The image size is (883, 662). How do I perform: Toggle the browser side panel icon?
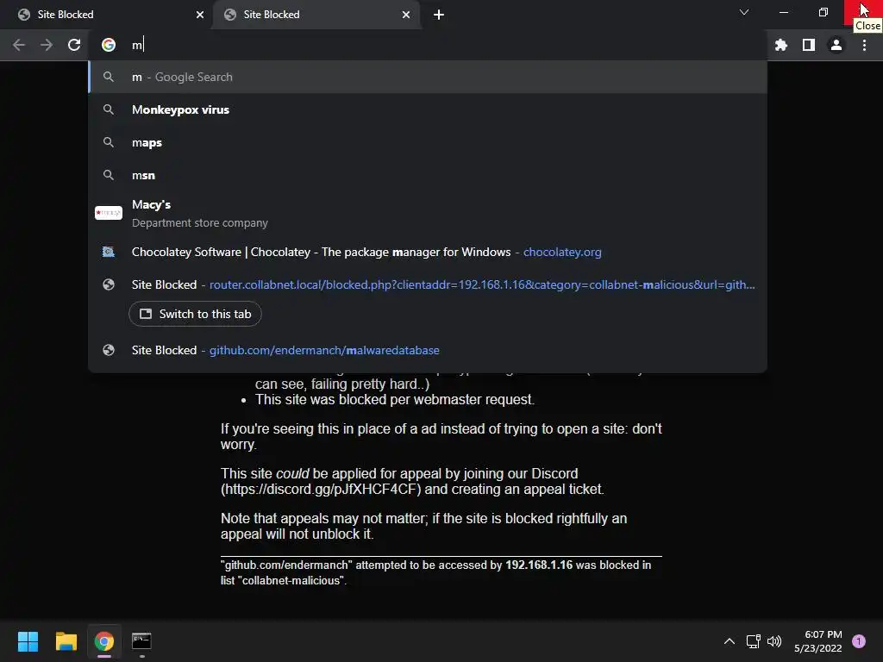point(809,45)
